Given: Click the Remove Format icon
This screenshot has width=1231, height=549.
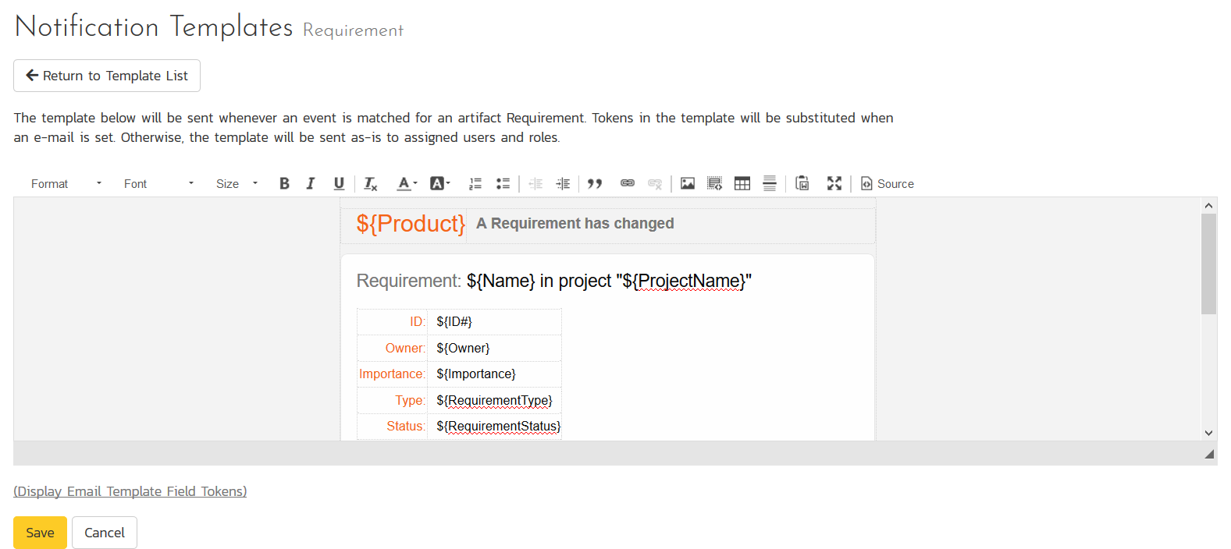Looking at the screenshot, I should tap(371, 184).
